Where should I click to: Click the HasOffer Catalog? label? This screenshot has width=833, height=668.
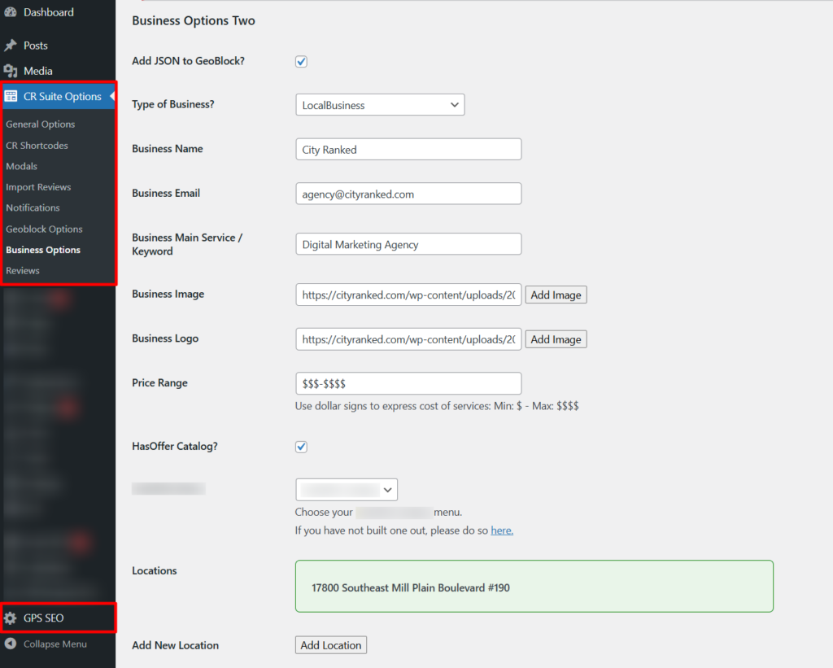pos(175,447)
